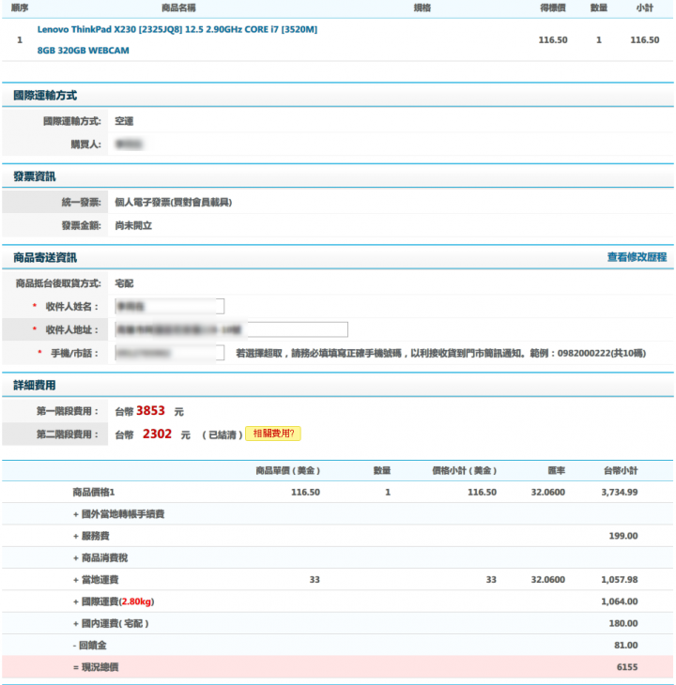Image resolution: width=676 pixels, height=685 pixels.
Task: Click the 現況總價 total 6155
Action: 627,667
